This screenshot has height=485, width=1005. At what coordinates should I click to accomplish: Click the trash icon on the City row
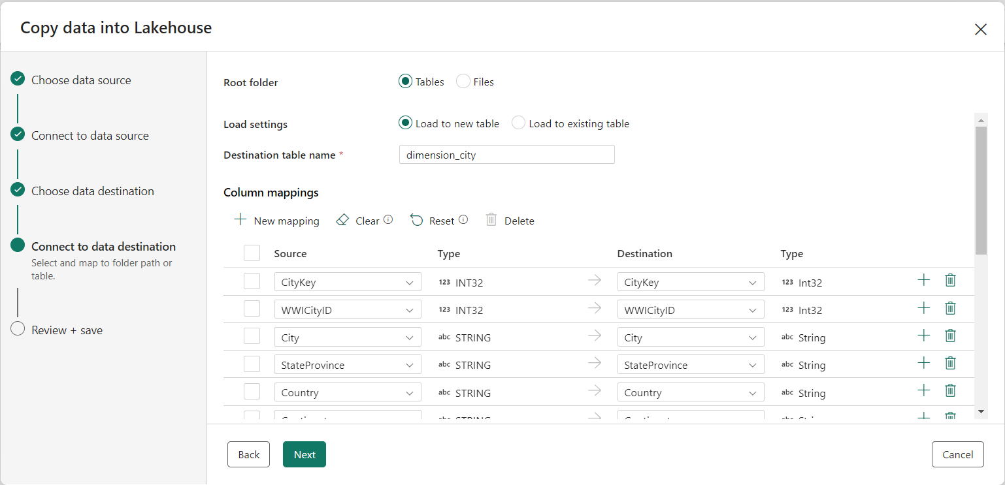950,335
